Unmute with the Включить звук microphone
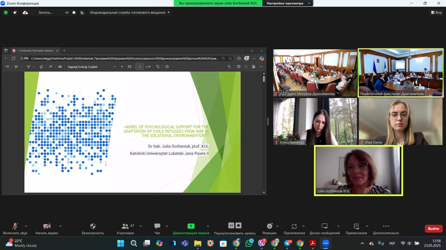446x250 pixels. (x=15, y=228)
